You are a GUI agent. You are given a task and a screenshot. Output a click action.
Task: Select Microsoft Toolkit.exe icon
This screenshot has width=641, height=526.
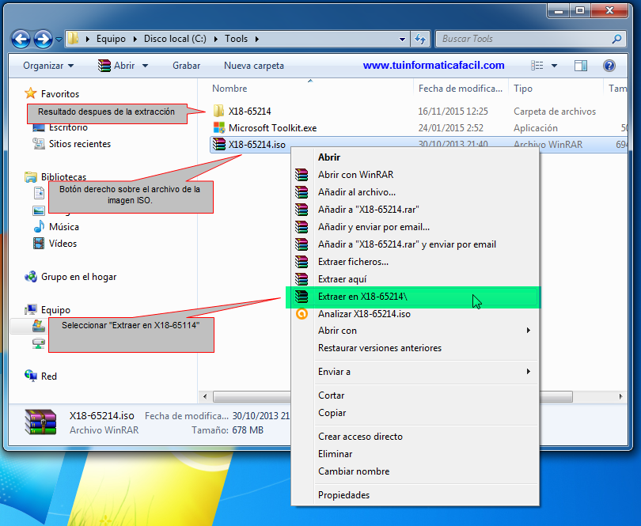click(x=219, y=127)
